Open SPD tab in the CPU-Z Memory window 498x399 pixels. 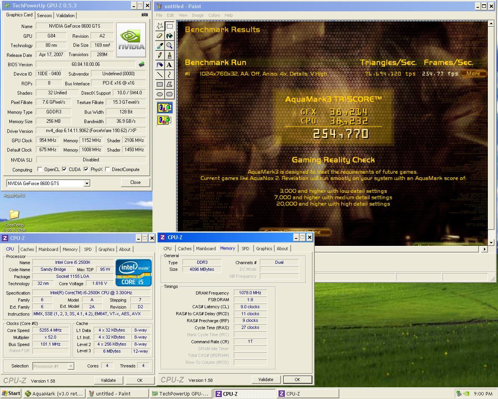[245, 249]
